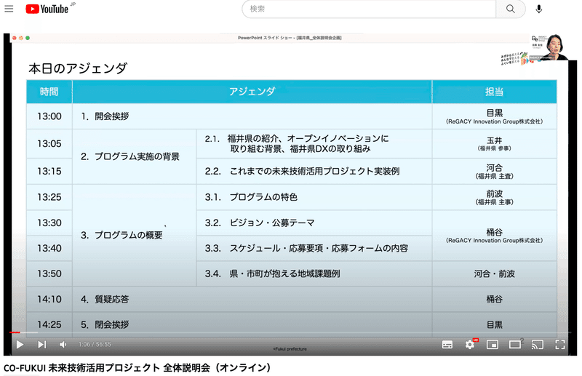
Task: Start voice search with microphone icon
Action: (x=539, y=9)
